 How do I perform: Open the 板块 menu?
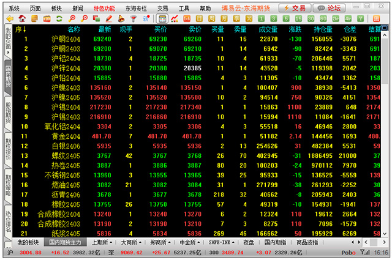coord(56,9)
